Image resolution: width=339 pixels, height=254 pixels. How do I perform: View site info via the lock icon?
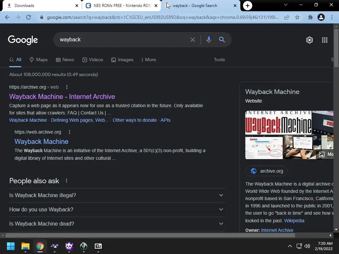(x=41, y=17)
